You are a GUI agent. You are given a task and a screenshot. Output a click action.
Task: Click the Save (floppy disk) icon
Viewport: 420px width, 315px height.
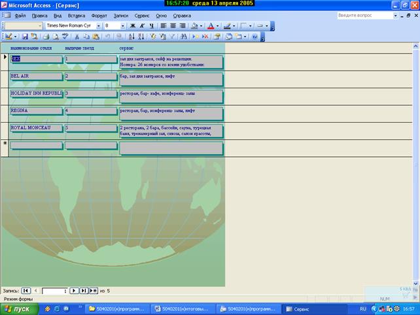pyautogui.click(x=25, y=37)
